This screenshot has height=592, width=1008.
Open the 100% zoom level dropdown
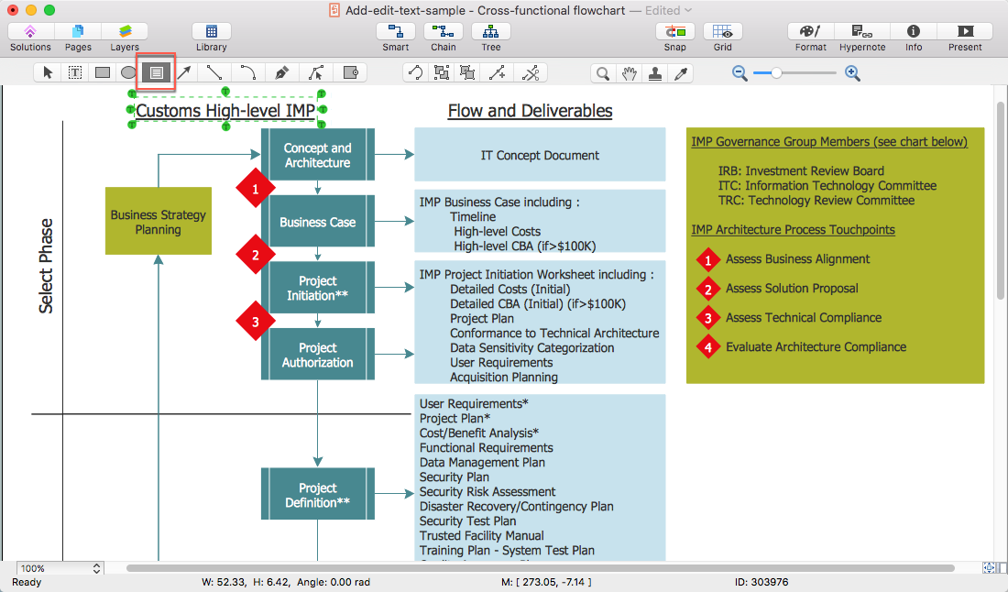[60, 568]
